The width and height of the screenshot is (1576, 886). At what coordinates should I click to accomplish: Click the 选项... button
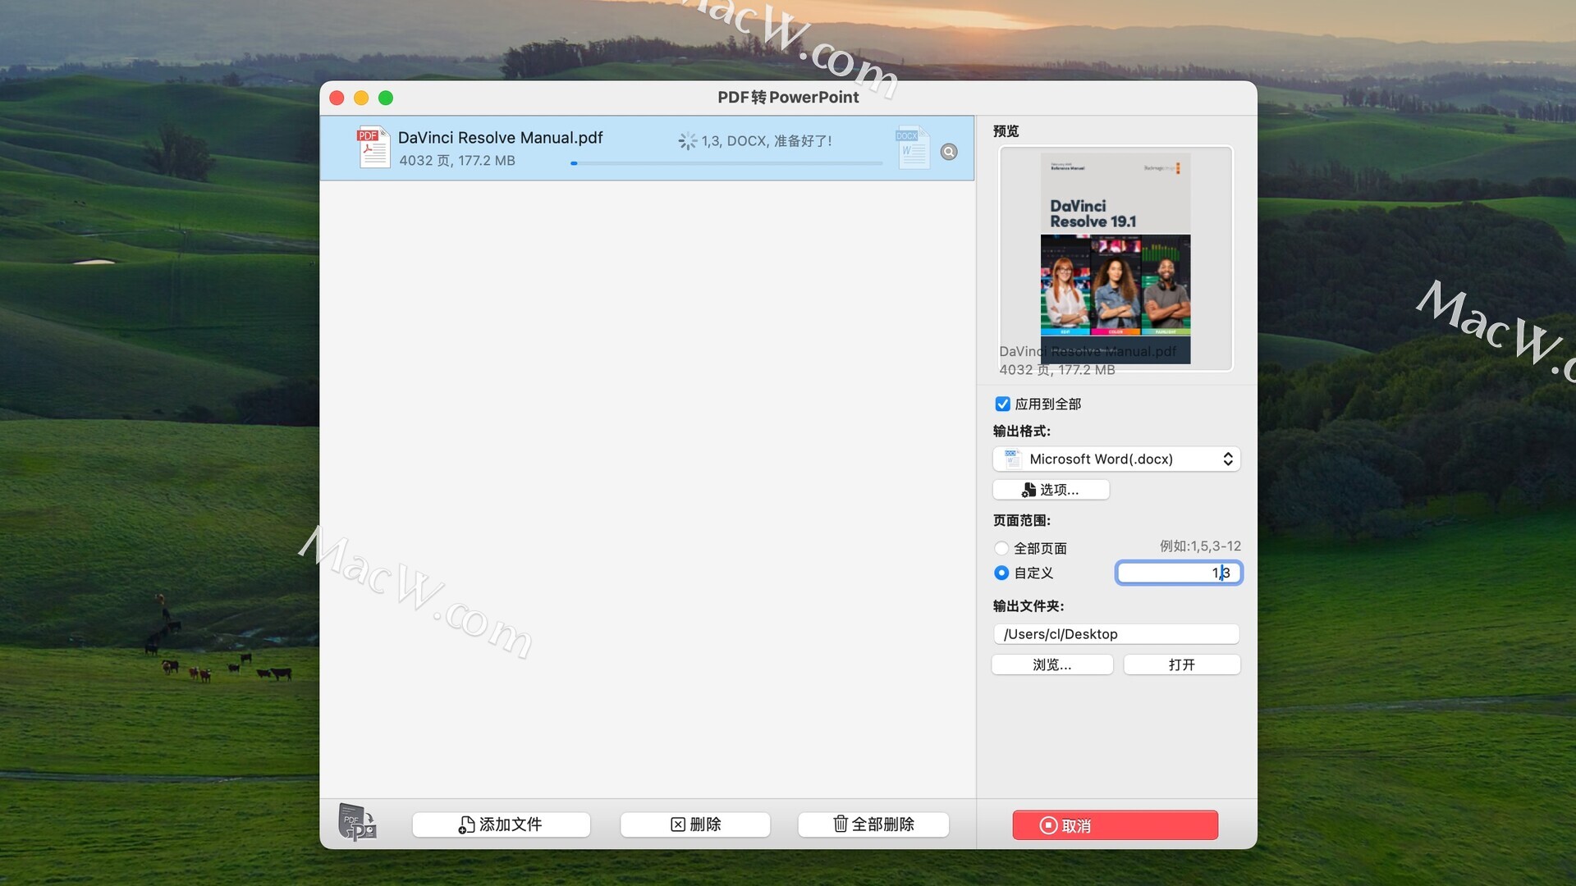pyautogui.click(x=1051, y=490)
